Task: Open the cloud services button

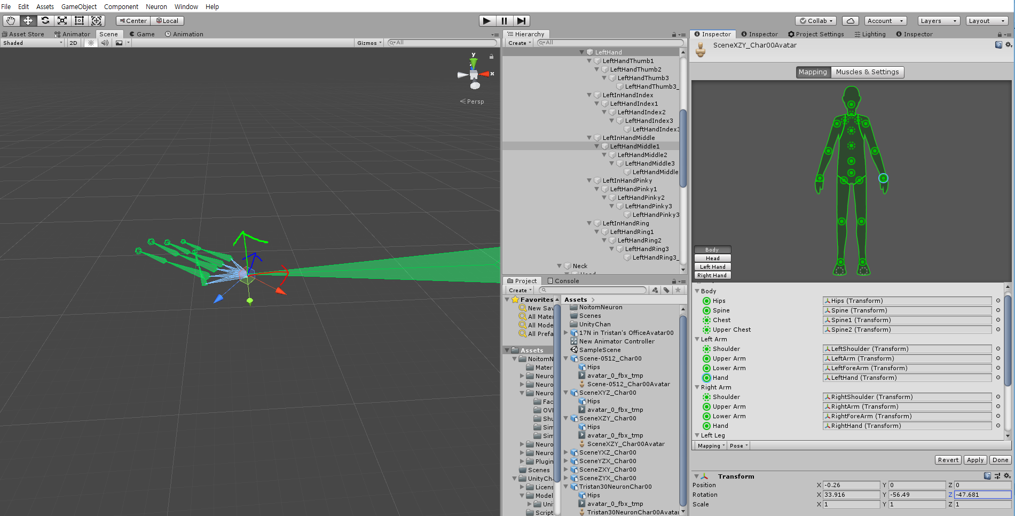Action: 850,21
